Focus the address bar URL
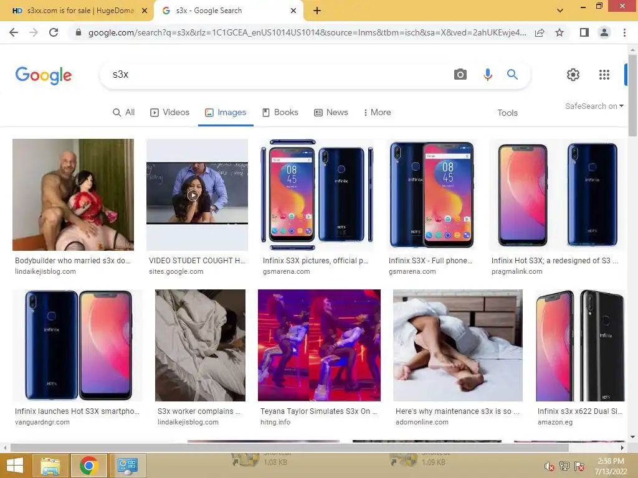638x478 pixels. pyautogui.click(x=307, y=32)
